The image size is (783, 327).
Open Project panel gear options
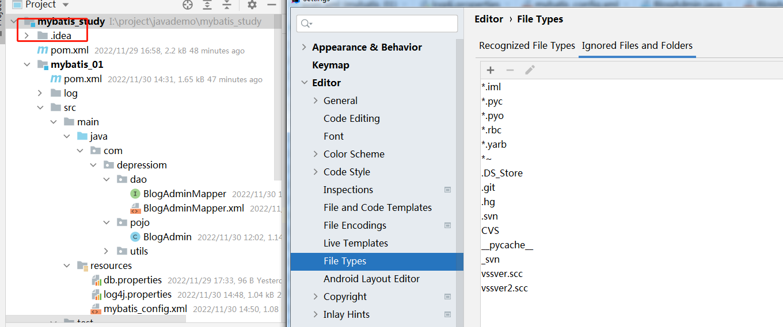point(252,5)
